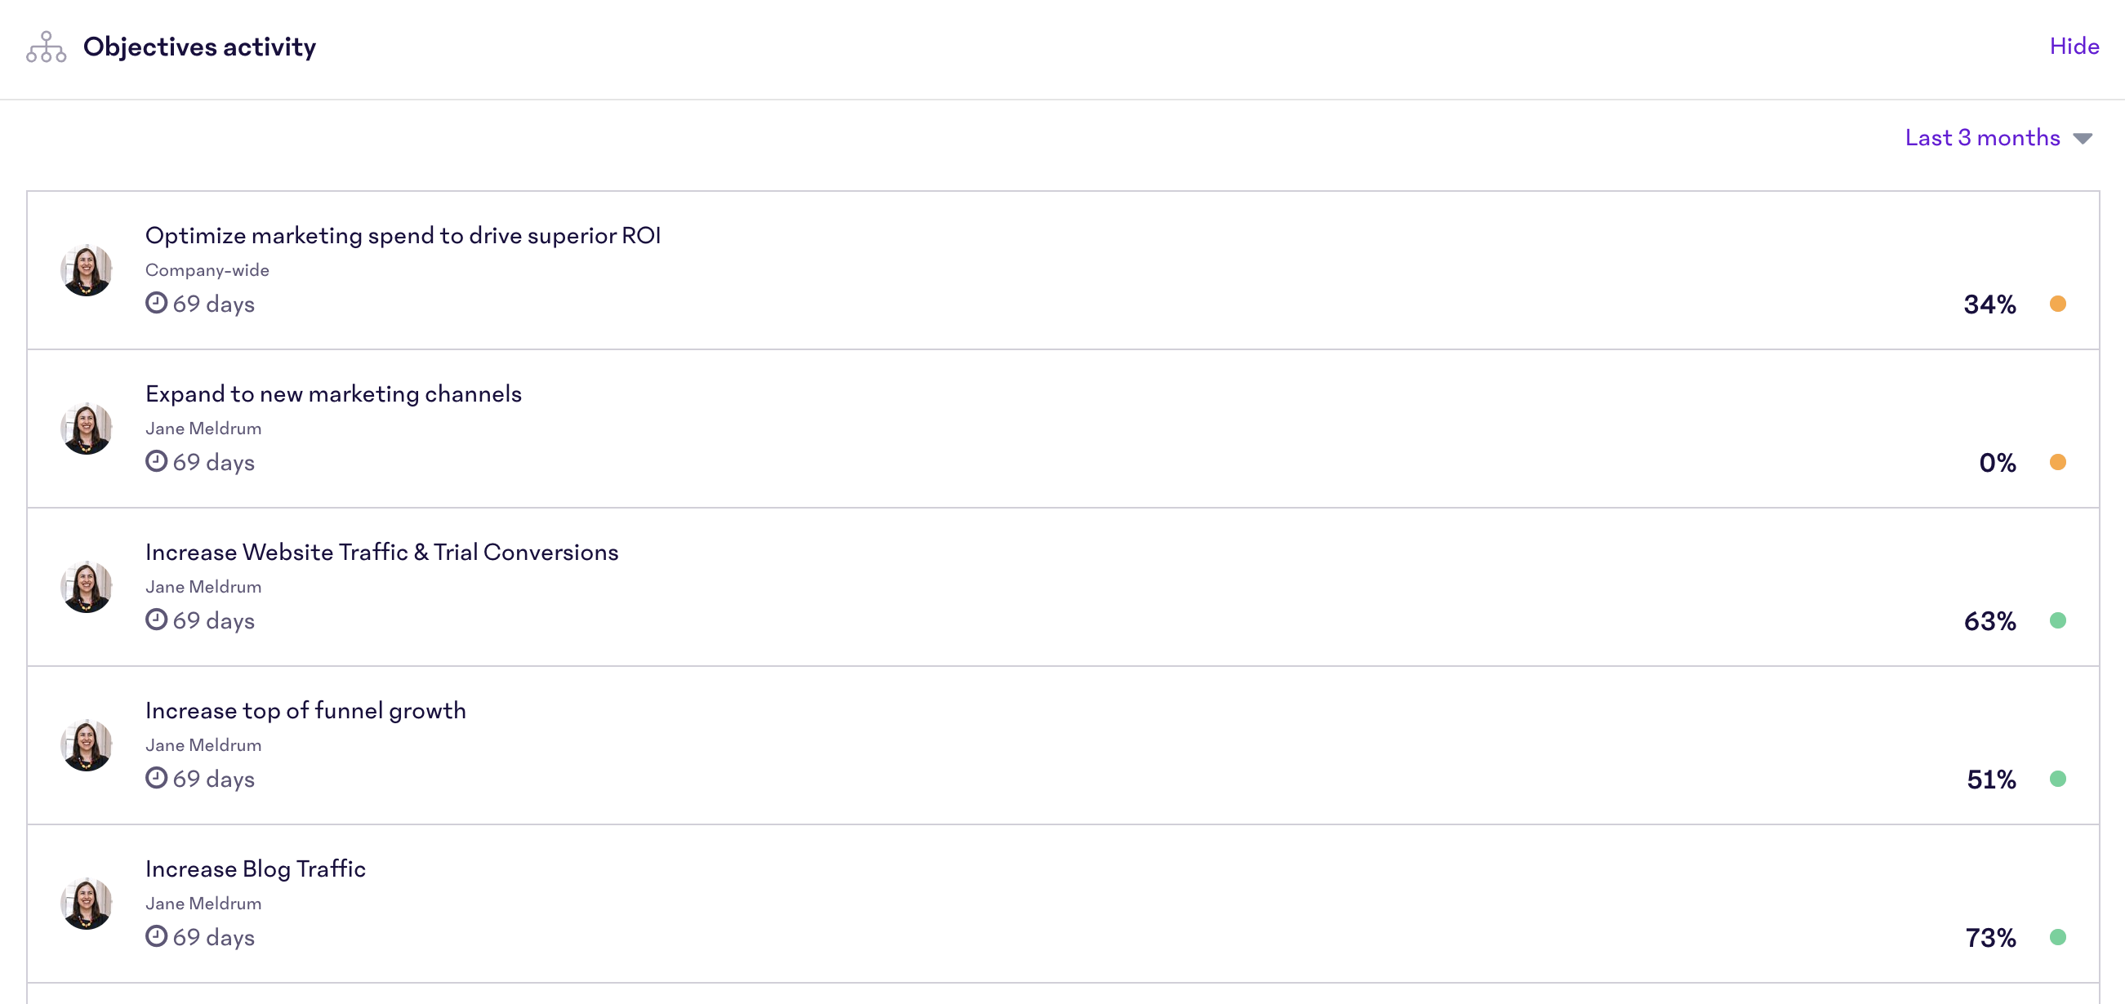Click green status dot next to 63%
Screen dimensions: 2125x1004
pos(2057,620)
